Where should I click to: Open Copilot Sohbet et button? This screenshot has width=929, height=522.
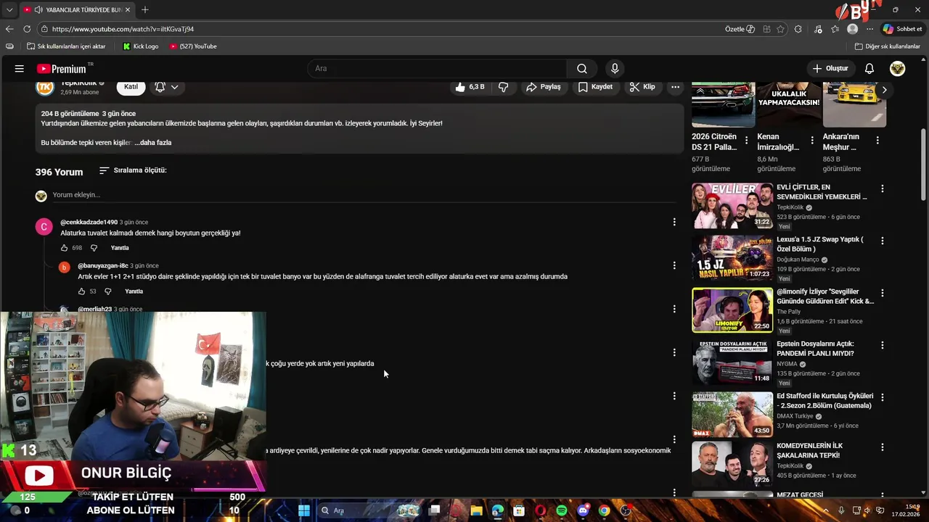pos(902,29)
